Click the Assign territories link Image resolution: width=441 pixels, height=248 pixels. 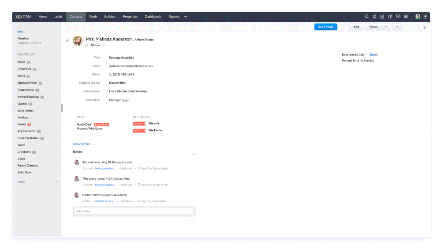point(126,100)
